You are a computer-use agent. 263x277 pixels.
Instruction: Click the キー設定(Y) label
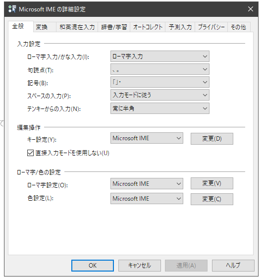[x=42, y=140]
